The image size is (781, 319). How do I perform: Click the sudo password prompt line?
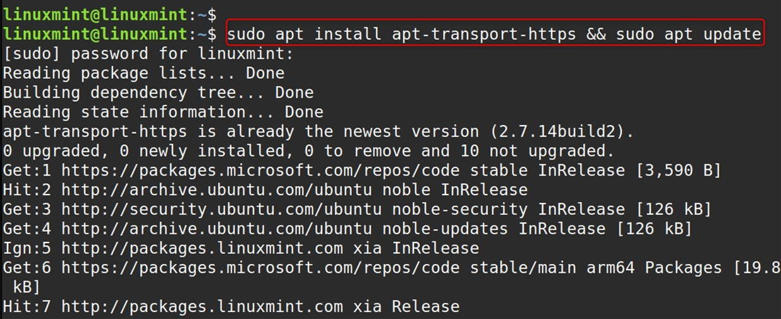[x=148, y=53]
